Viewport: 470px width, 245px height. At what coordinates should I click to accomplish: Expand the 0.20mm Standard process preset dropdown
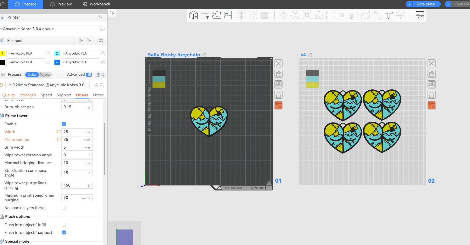(48, 85)
